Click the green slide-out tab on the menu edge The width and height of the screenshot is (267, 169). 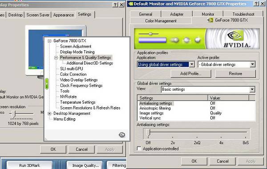(47, 84)
